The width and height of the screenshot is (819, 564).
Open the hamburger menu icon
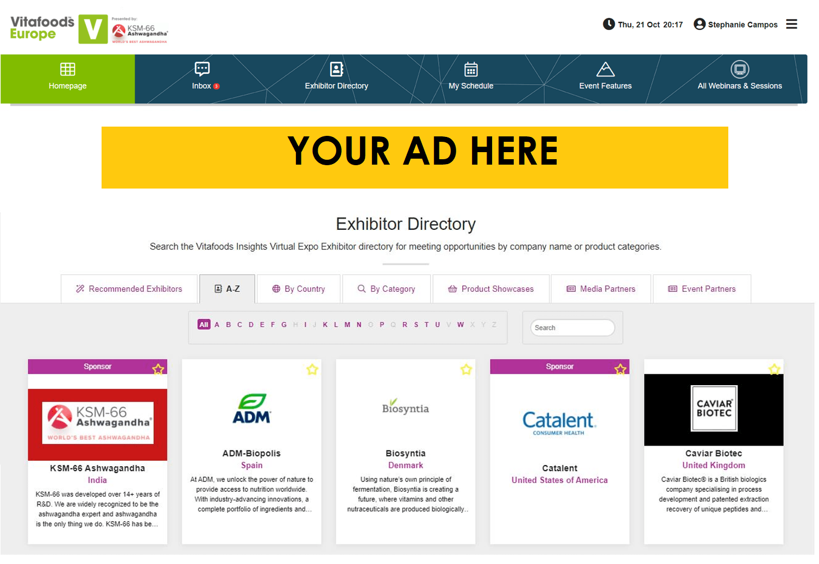(x=791, y=24)
